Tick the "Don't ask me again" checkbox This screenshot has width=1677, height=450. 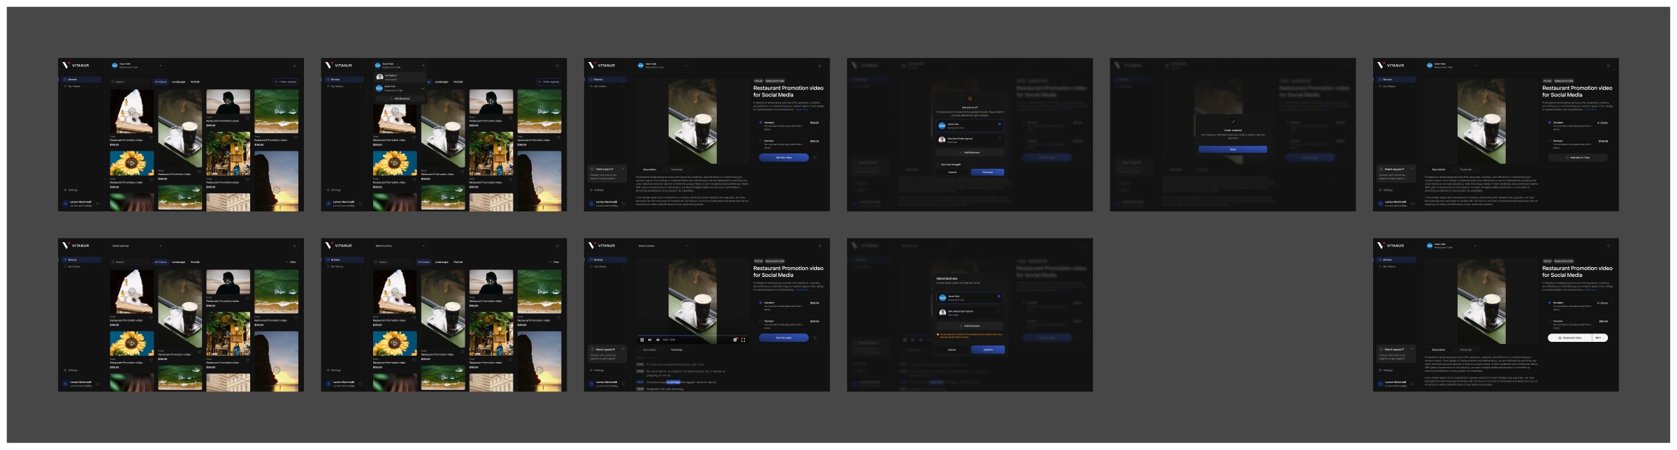[938, 165]
